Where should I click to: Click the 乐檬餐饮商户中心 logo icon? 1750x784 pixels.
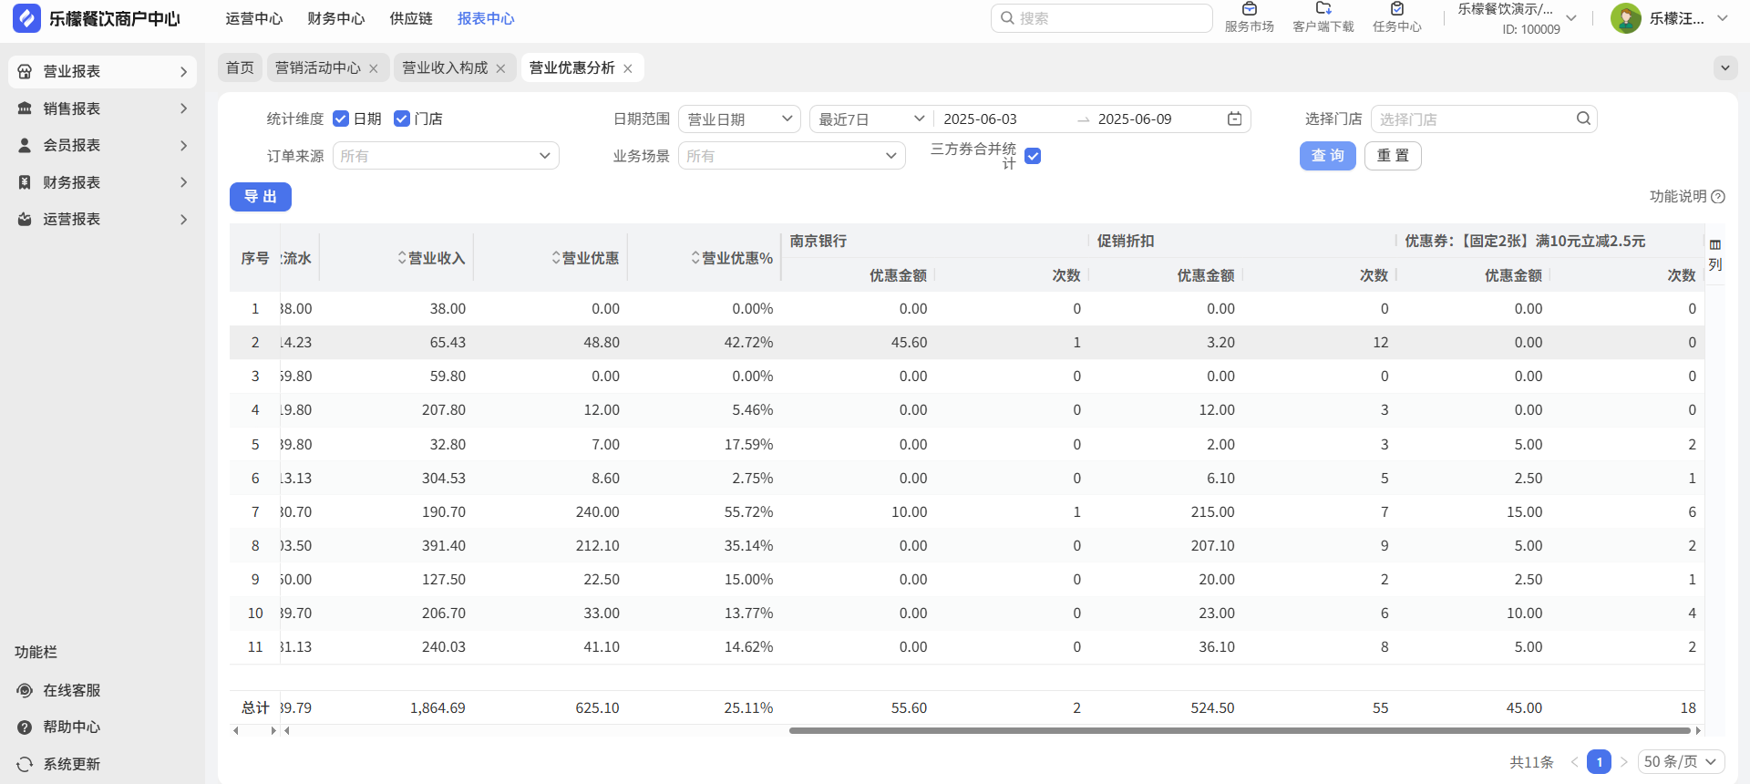26,18
